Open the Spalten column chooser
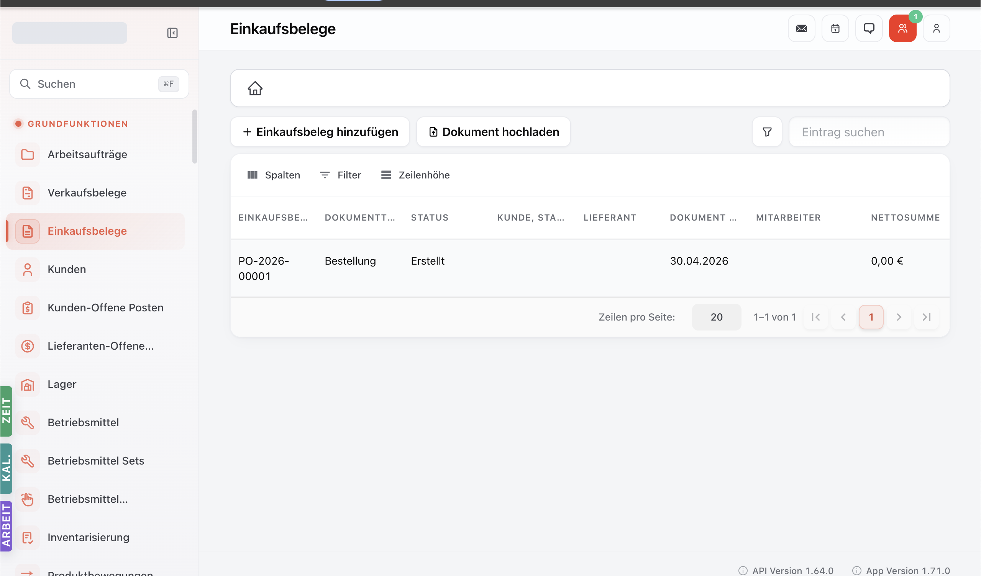 [274, 175]
